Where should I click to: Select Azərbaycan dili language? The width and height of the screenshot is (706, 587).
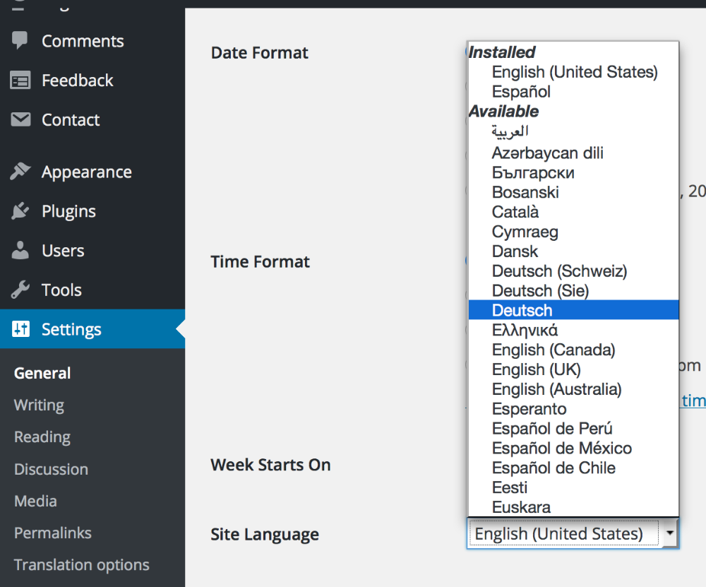pos(573,153)
